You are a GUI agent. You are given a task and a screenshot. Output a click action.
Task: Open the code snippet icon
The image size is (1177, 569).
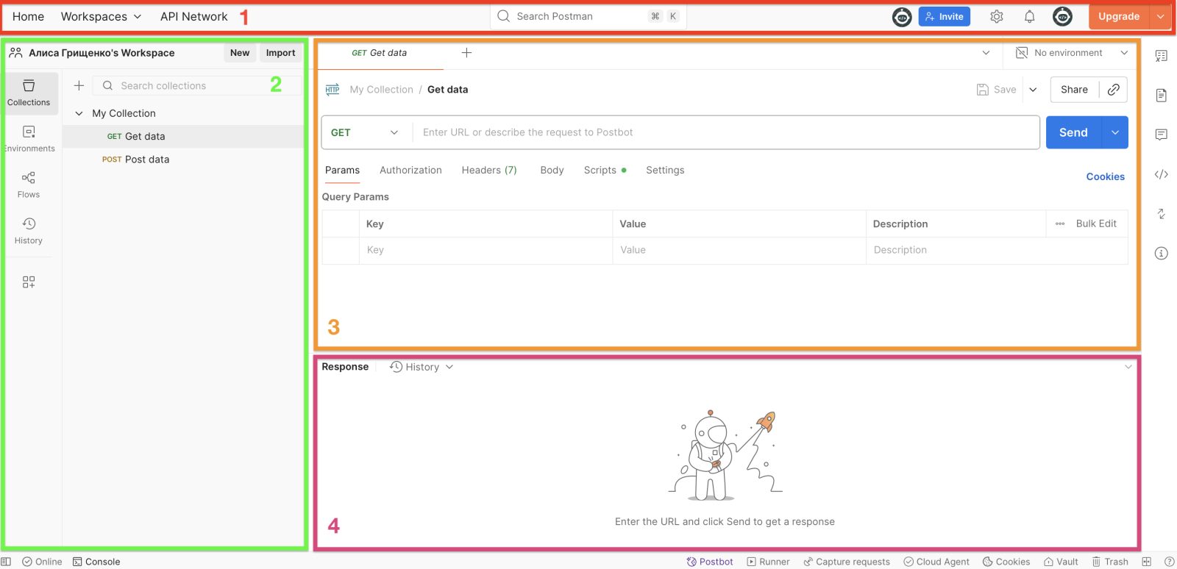[1162, 174]
